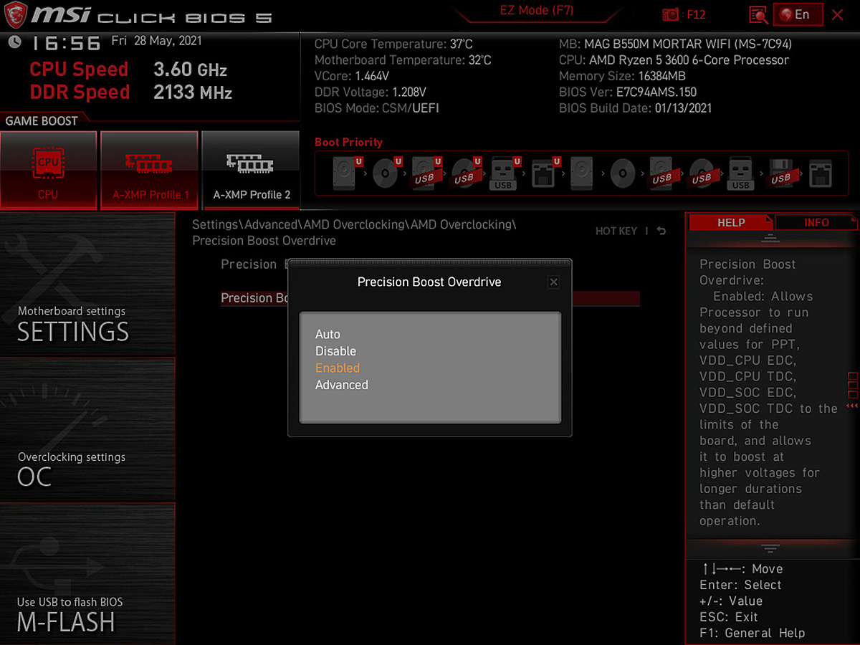Click CPU Speed 3.60 GHz value

coord(190,70)
